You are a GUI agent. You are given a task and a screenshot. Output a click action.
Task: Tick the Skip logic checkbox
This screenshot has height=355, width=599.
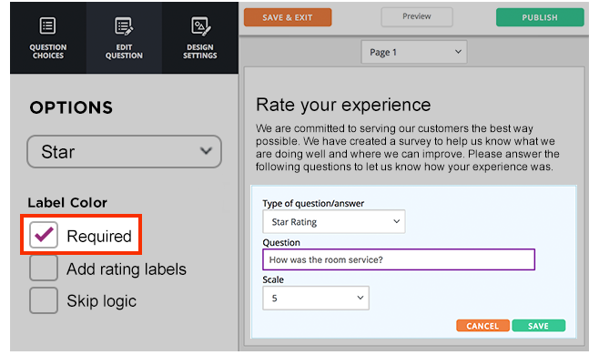pos(44,300)
